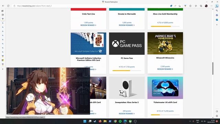The image size is (220, 124).
Task: Click Ticketmaster UK eGift Card progress bar
Action: coord(165,115)
